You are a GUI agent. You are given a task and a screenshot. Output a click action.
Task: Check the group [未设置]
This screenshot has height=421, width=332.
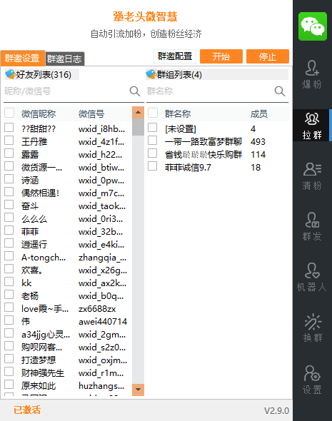(x=153, y=128)
